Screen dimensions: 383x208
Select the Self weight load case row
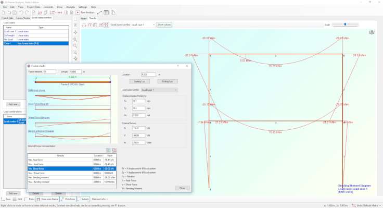coord(36,35)
